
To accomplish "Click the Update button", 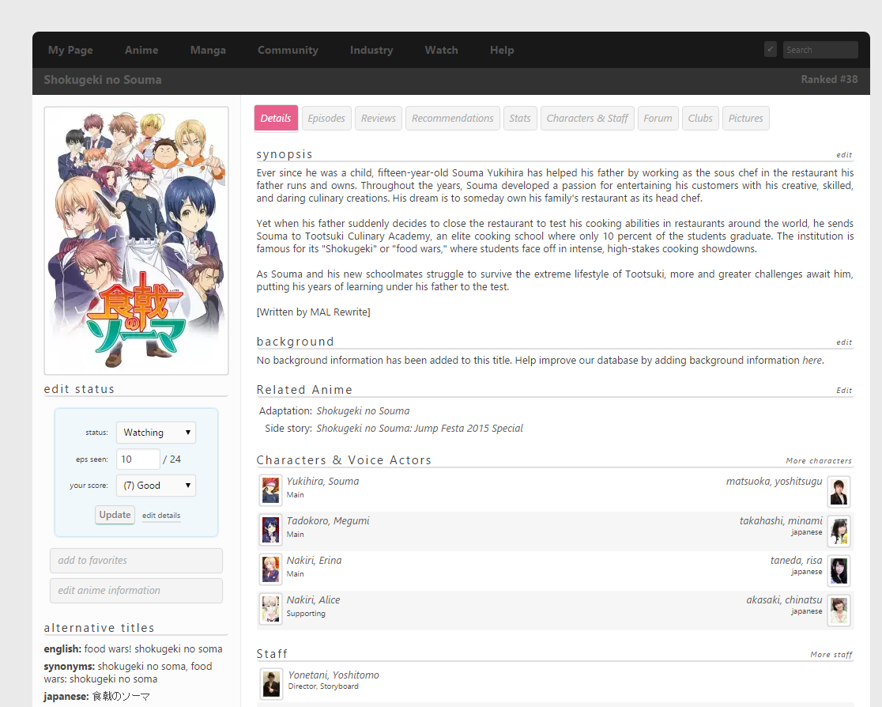I will [x=115, y=515].
